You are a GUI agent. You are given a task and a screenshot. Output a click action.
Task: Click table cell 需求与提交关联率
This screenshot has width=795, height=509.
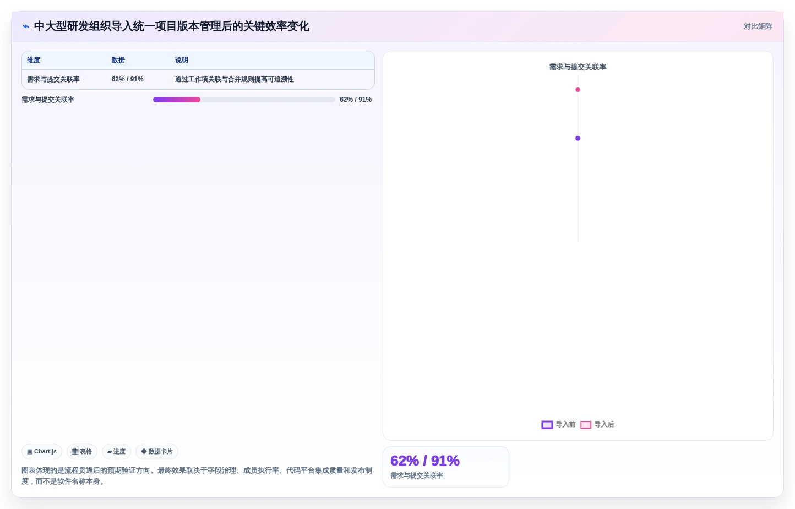53,79
